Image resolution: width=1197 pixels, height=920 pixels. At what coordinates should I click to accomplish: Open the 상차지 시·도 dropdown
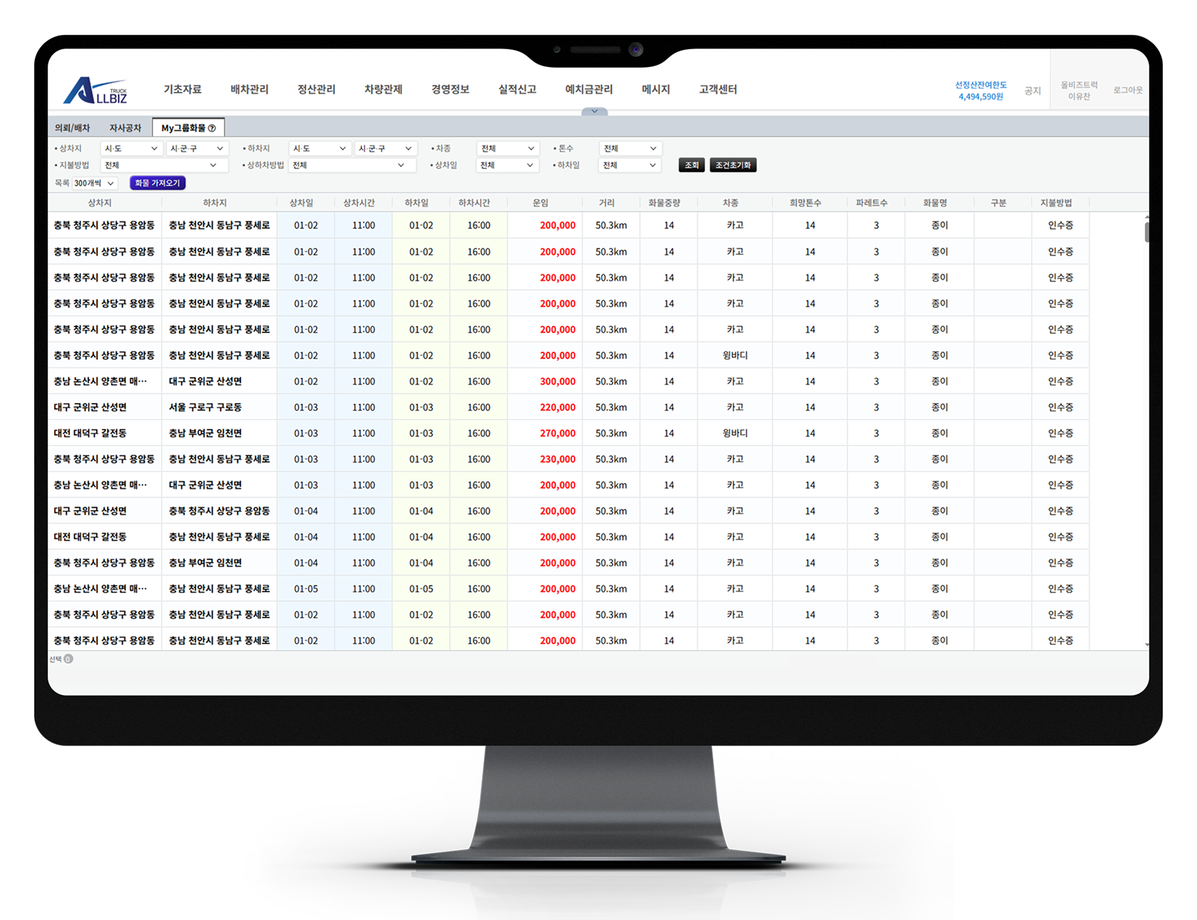131,149
